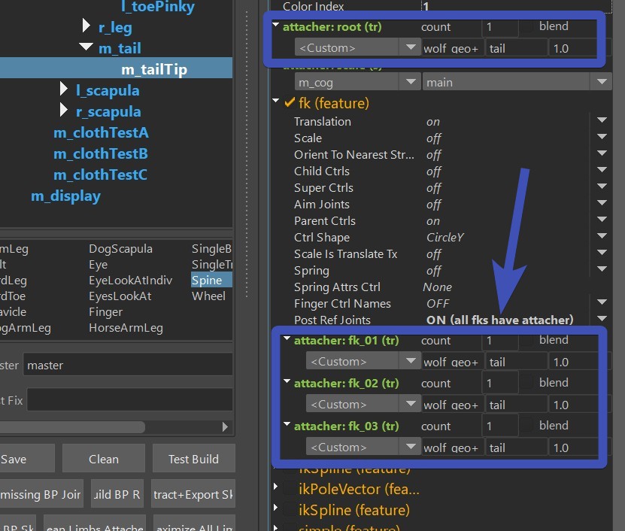
Task: Focus the count field of attacher root
Action: pos(500,27)
